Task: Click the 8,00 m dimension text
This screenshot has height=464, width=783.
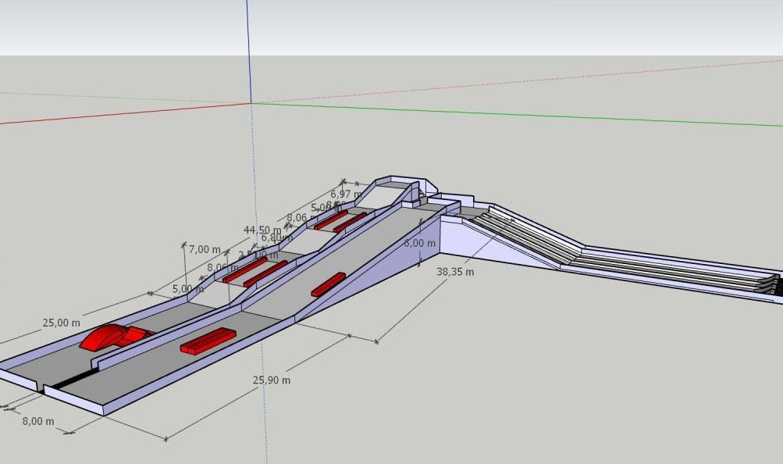Action: [38, 422]
